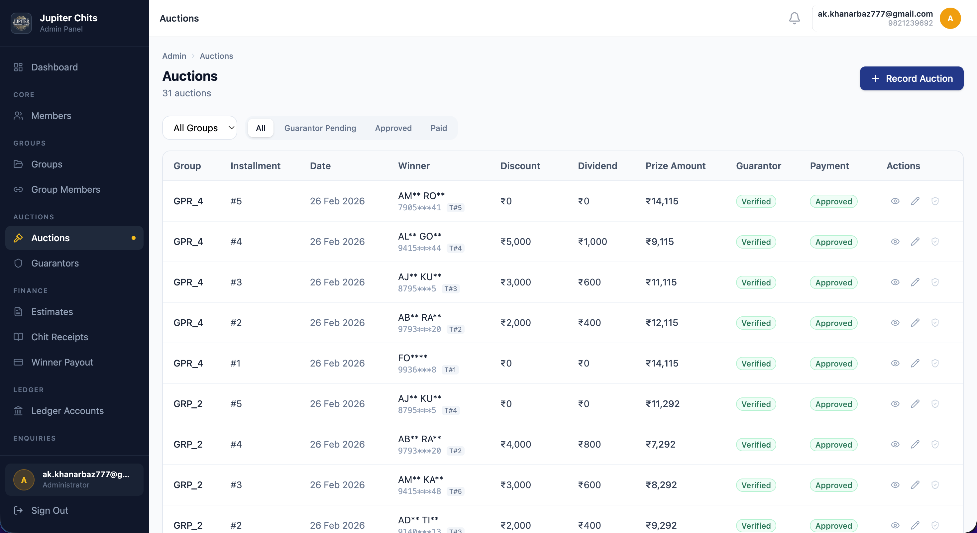
Task: Open the Chit Receipts book icon
Action: coord(18,337)
